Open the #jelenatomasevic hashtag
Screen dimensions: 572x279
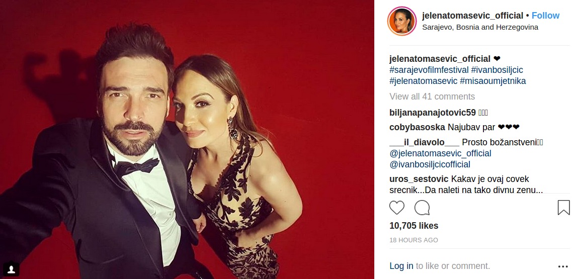[x=423, y=81]
